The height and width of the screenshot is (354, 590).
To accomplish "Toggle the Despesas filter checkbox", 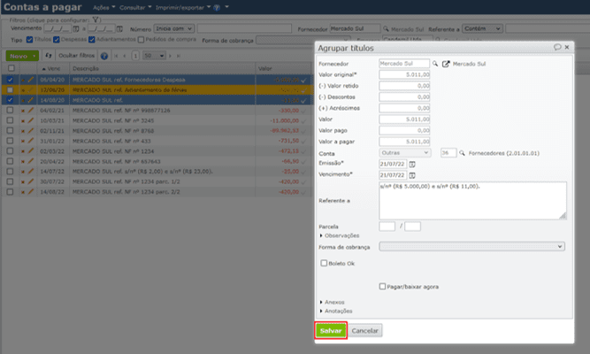I will 57,40.
